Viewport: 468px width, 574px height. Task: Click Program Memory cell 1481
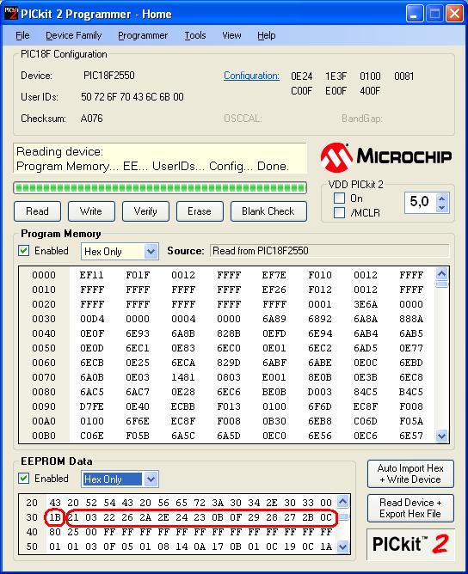click(183, 377)
